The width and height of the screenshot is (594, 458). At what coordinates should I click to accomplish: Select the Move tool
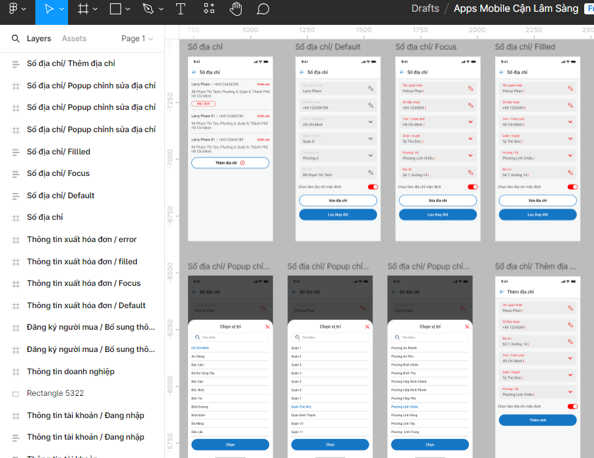coord(48,9)
